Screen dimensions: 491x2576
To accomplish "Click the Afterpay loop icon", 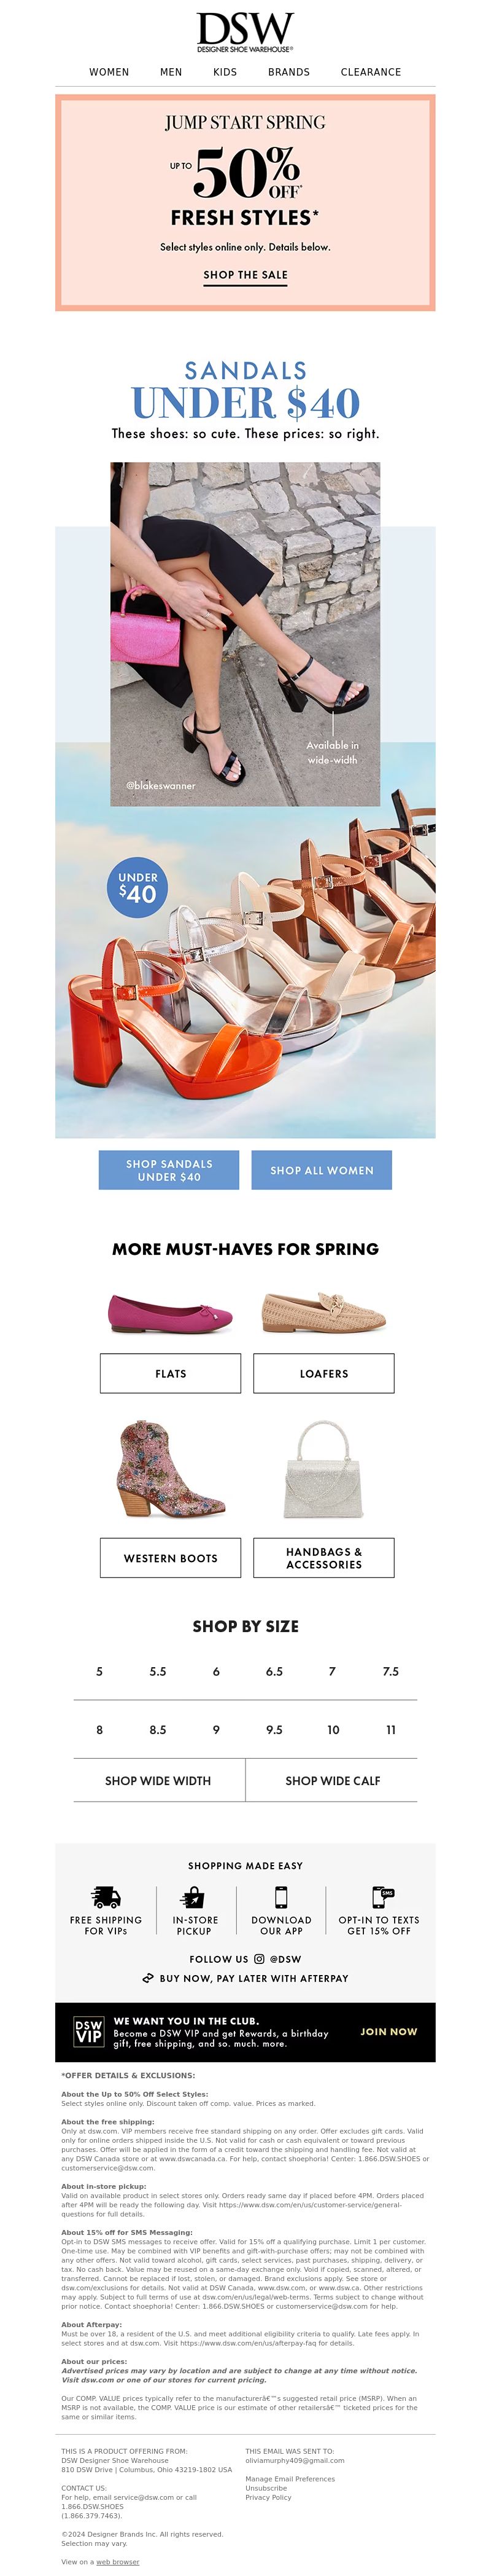I will (x=148, y=1978).
